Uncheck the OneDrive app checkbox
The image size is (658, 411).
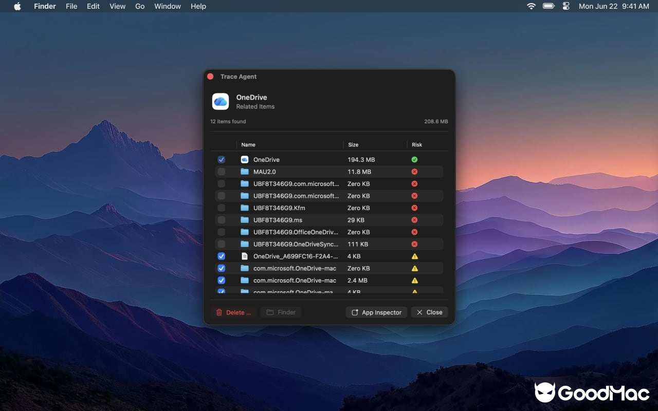(x=221, y=160)
